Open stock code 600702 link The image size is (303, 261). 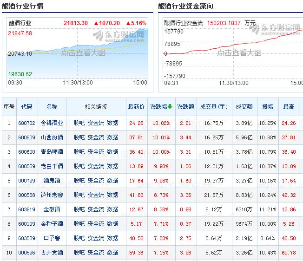(26, 123)
